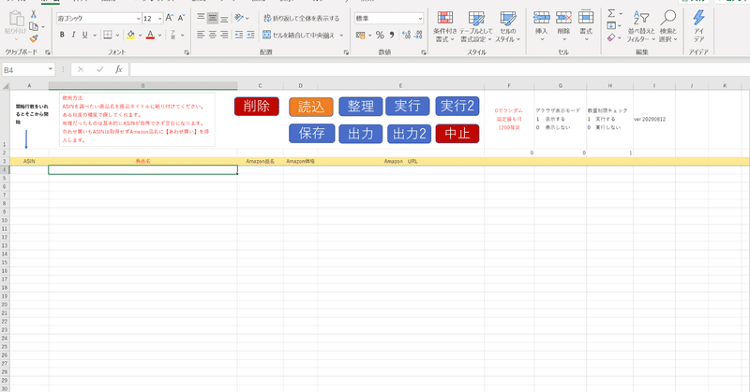Center cell text horizontally
The width and height of the screenshot is (750, 392).
click(213, 35)
